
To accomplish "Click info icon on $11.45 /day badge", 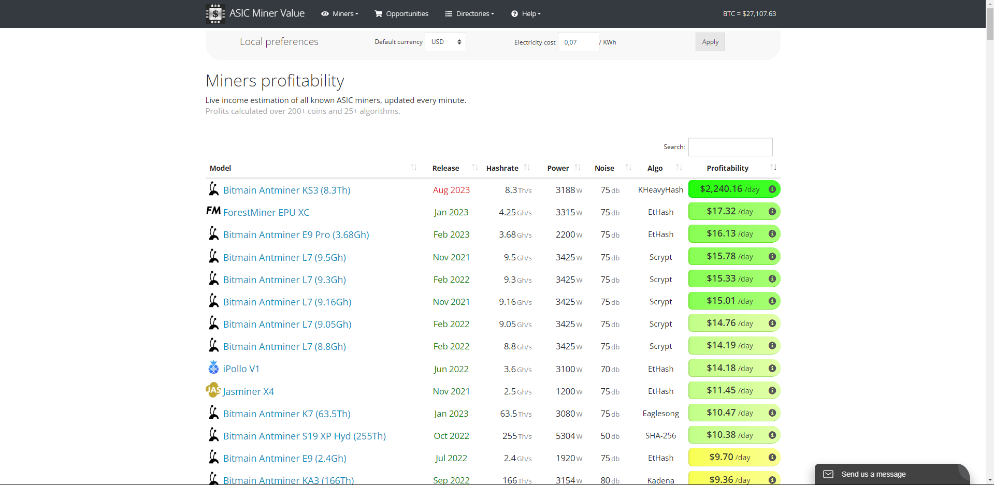I will pos(772,391).
